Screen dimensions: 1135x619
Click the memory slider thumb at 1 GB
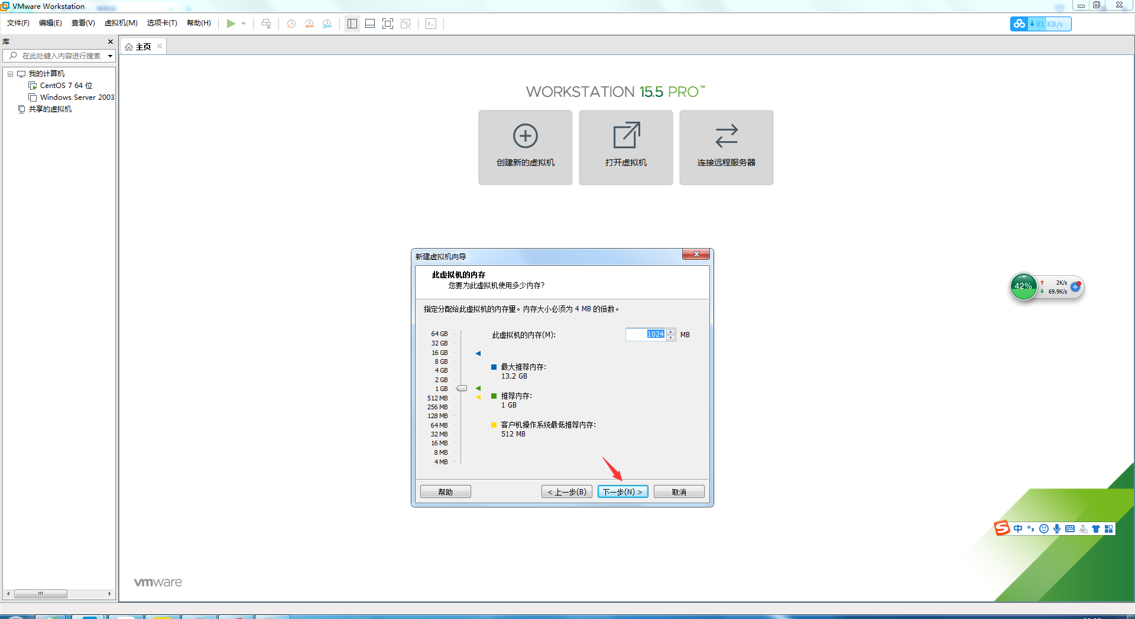[462, 389]
